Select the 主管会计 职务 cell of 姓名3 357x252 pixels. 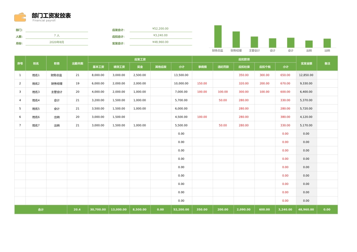coord(56,92)
